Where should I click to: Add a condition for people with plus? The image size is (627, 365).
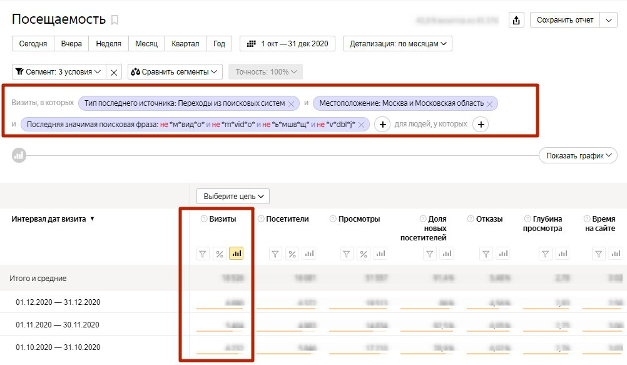pyautogui.click(x=481, y=125)
